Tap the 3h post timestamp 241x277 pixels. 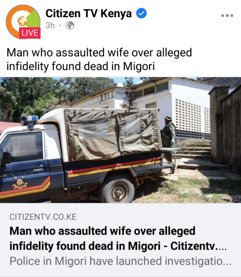click(x=50, y=25)
